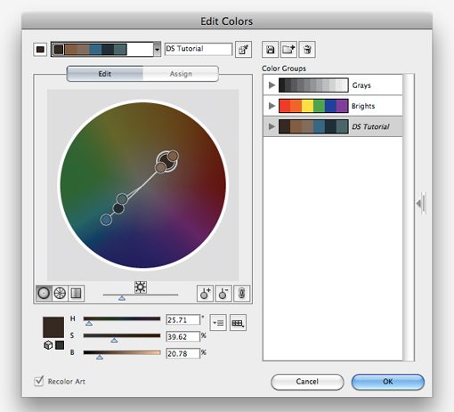This screenshot has height=412, width=454.
Task: Expand the Grays color group
Action: (272, 85)
